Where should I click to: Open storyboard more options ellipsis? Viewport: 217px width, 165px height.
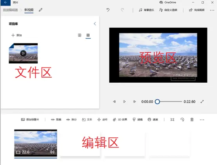coord(202,120)
